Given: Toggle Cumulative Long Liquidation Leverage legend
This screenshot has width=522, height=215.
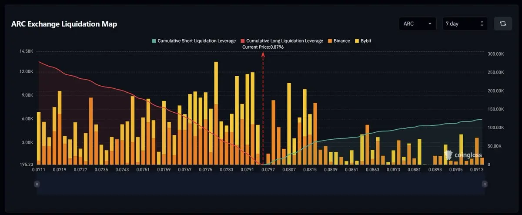Looking at the screenshot, I should (282, 41).
